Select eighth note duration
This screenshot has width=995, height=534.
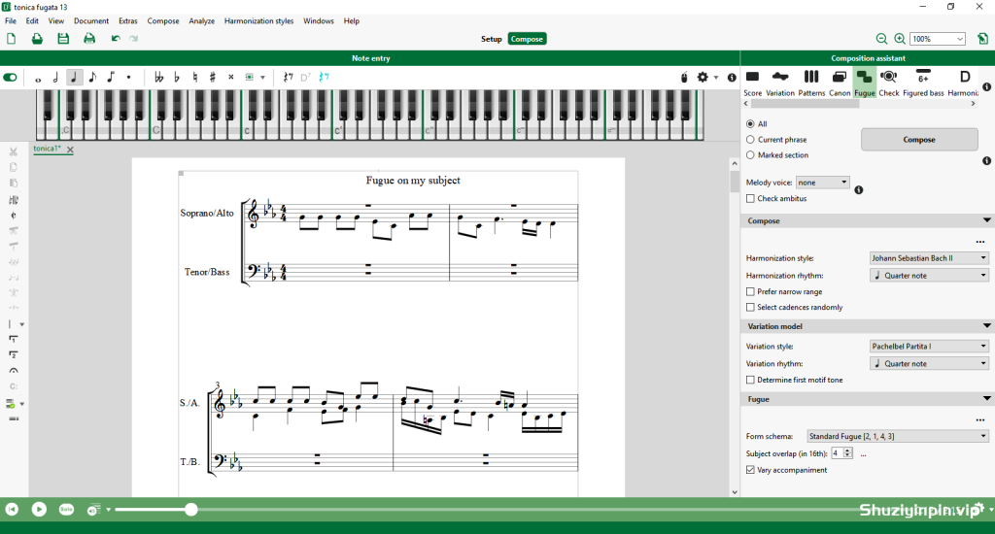[x=92, y=78]
